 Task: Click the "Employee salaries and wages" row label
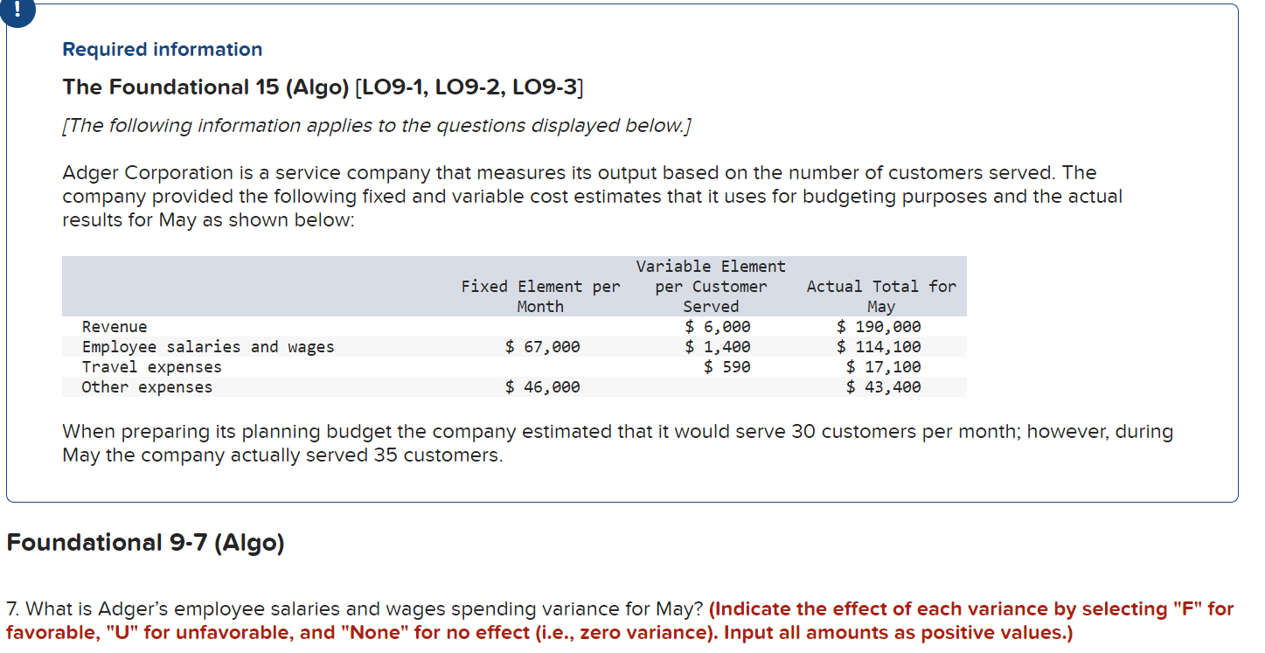208,347
